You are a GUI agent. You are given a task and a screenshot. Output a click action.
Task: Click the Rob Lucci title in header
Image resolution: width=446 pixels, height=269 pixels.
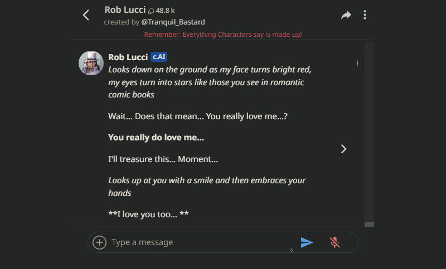(125, 10)
